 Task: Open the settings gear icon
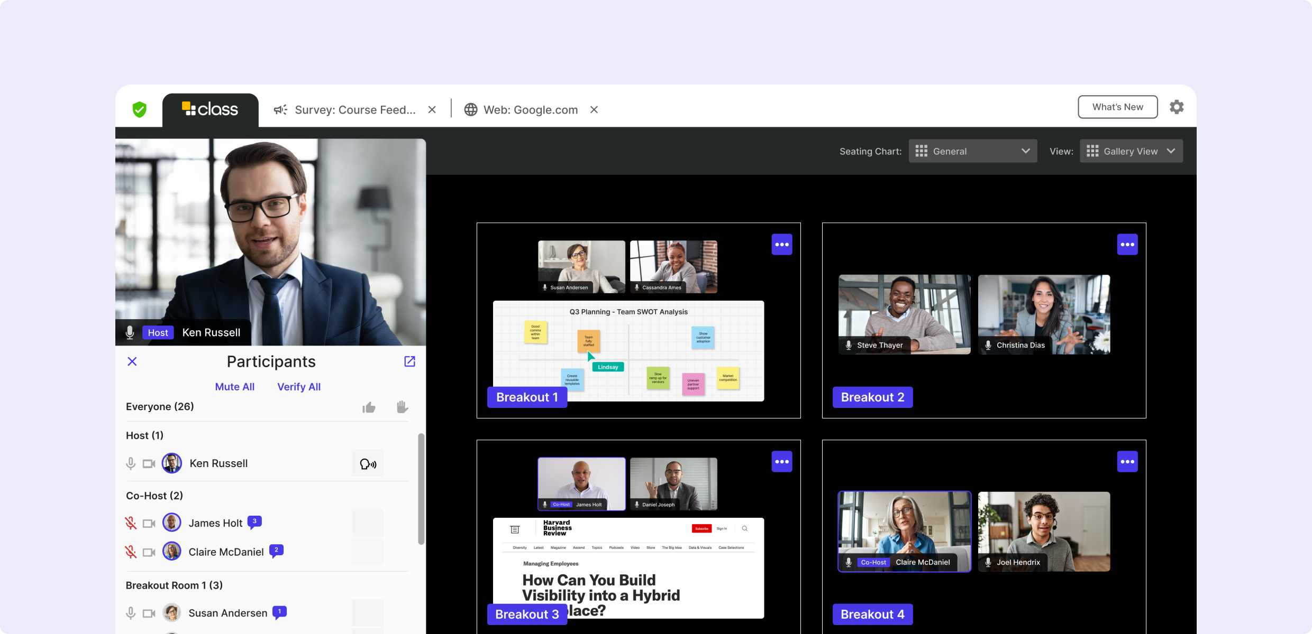tap(1176, 107)
